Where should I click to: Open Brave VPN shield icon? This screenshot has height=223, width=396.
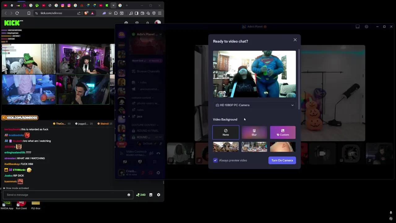tap(154, 13)
